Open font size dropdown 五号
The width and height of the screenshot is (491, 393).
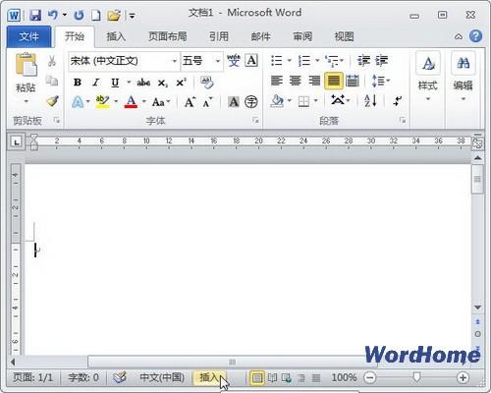click(x=218, y=61)
